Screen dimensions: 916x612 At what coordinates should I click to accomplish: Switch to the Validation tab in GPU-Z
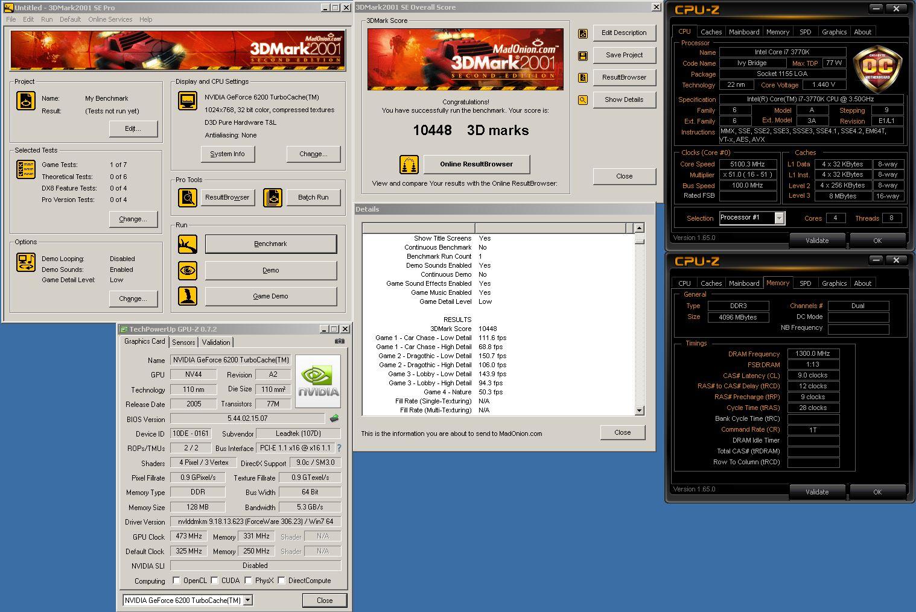(216, 342)
